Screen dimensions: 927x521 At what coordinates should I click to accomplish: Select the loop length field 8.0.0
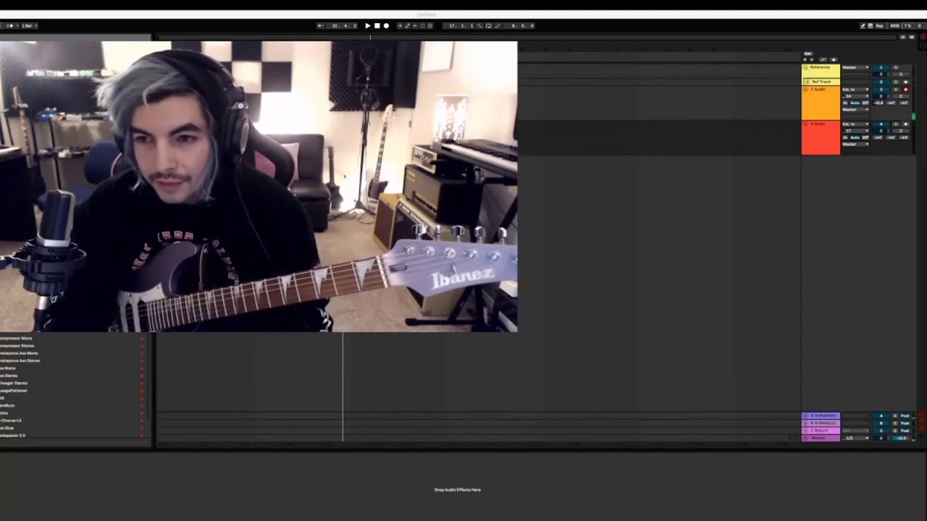[519, 25]
